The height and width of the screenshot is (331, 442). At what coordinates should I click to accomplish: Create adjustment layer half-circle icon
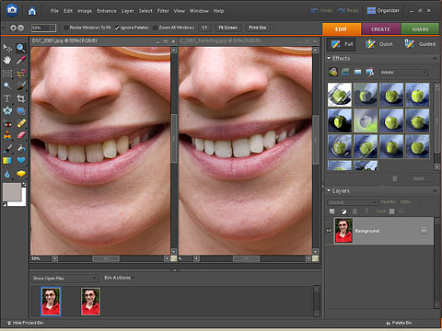[343, 211]
